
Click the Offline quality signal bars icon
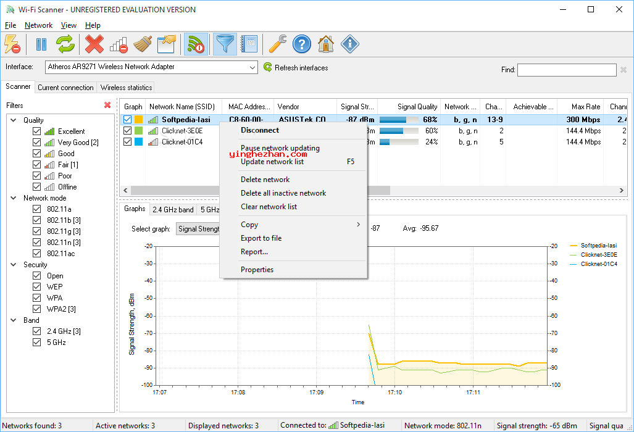(x=49, y=187)
